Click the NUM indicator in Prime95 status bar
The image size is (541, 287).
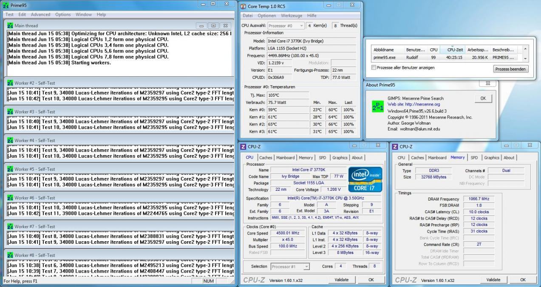click(x=209, y=281)
